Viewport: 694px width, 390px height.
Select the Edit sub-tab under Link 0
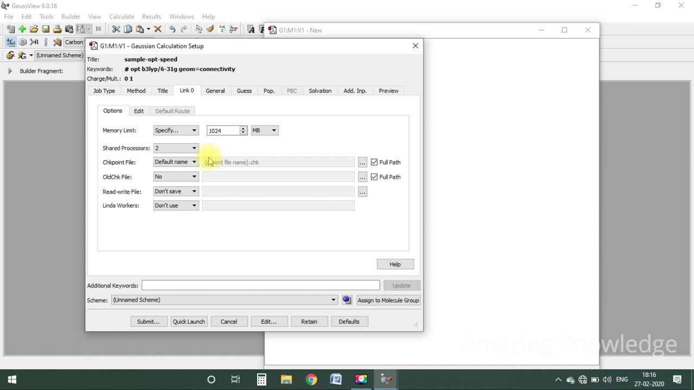(139, 111)
